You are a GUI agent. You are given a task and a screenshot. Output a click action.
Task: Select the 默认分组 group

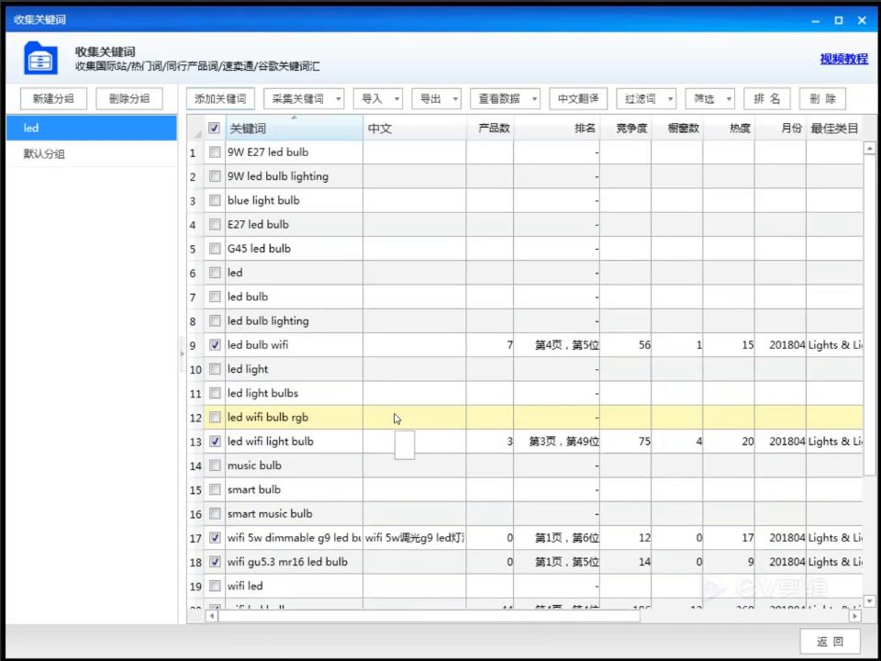click(92, 154)
